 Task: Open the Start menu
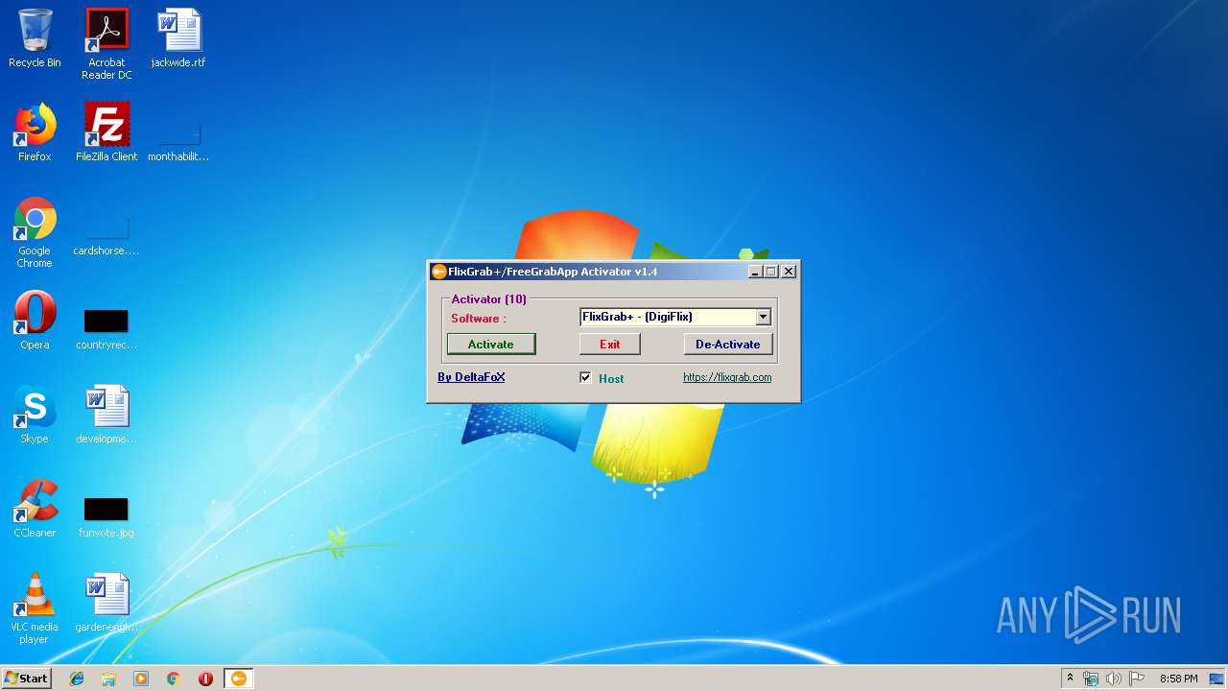coord(26,679)
